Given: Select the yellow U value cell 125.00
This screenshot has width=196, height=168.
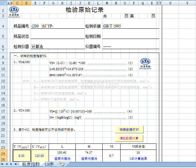Looking at the screenshot, I should 39,156.
